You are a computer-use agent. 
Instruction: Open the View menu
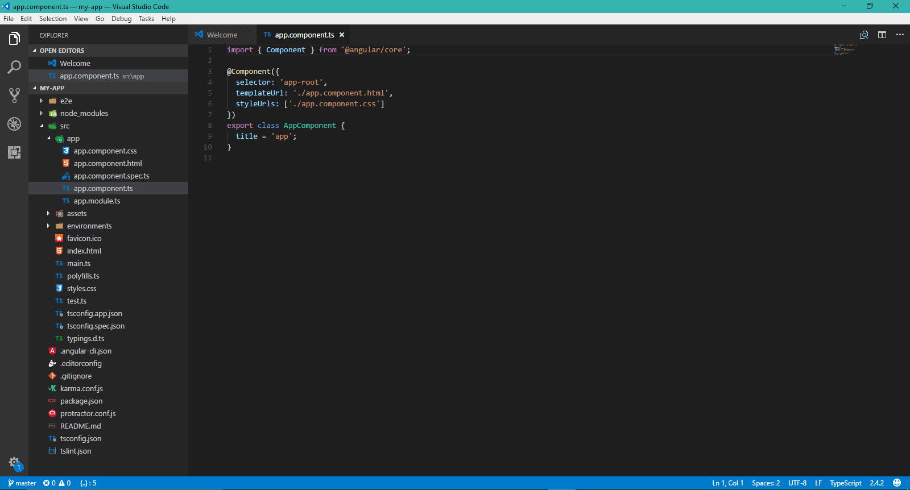pos(81,19)
